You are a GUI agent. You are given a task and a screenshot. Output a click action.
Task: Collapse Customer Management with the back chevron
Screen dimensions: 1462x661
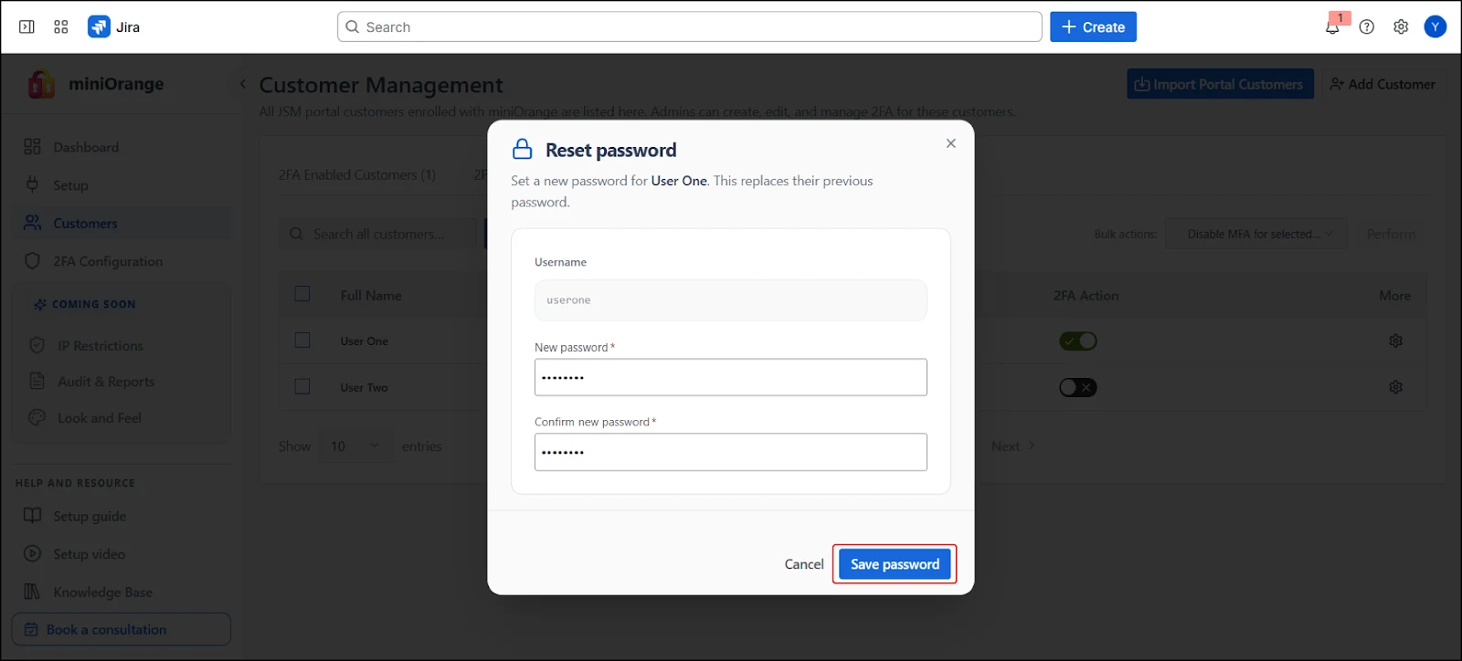(x=241, y=83)
